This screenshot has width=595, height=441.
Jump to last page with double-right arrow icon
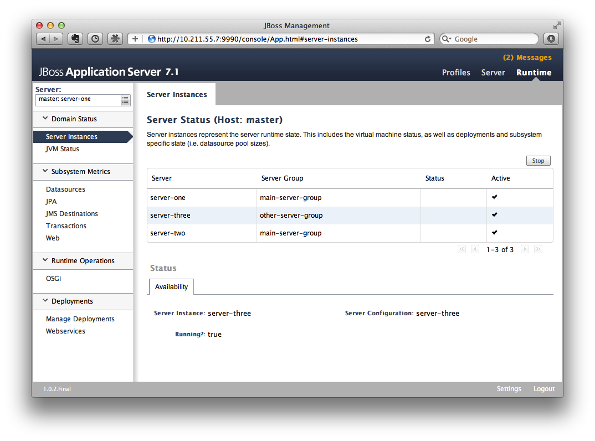[538, 249]
